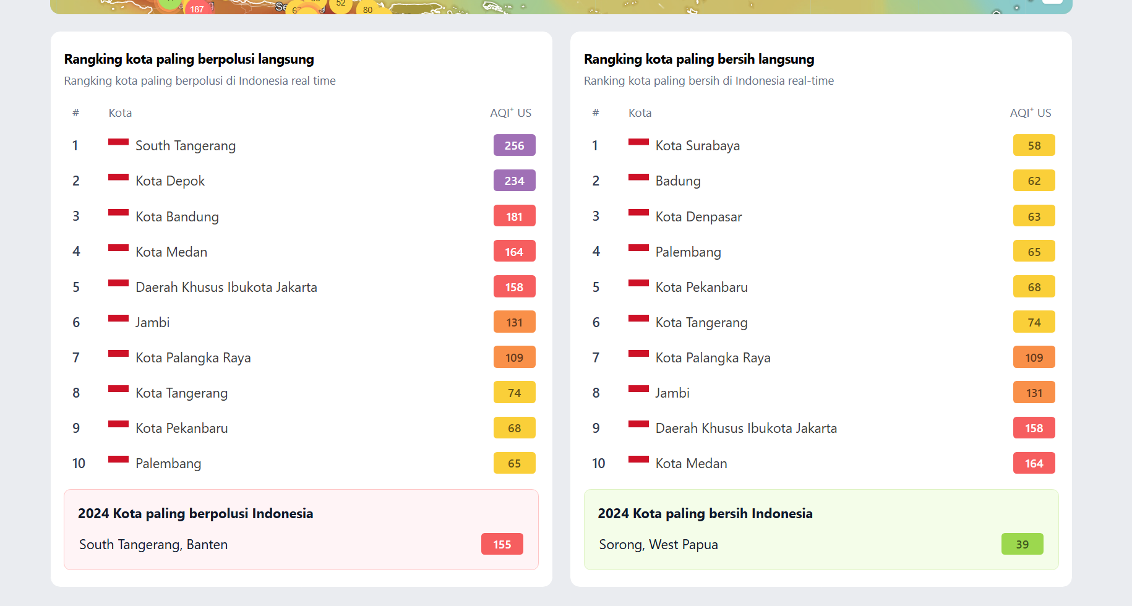Select Kota Medan in the cleanest ranking

tap(691, 463)
